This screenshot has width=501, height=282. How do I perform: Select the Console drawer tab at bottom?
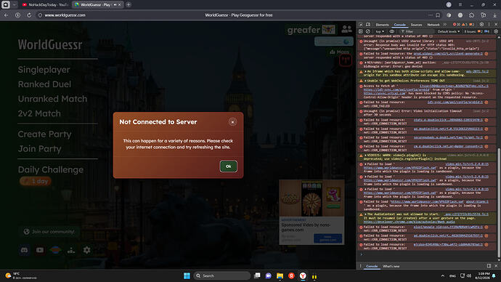tap(372, 266)
